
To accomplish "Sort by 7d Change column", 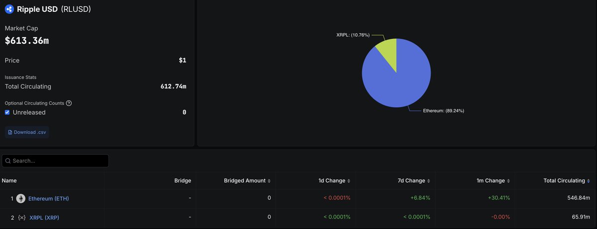I will click(x=415, y=181).
